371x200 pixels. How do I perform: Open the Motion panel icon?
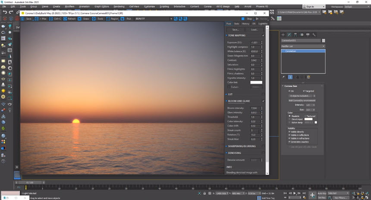[x=302, y=34]
